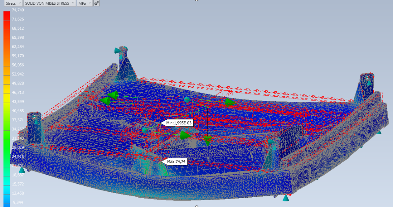The image size is (393, 207).
Task: Click the Max:74,74 probe label
Action: (177, 161)
